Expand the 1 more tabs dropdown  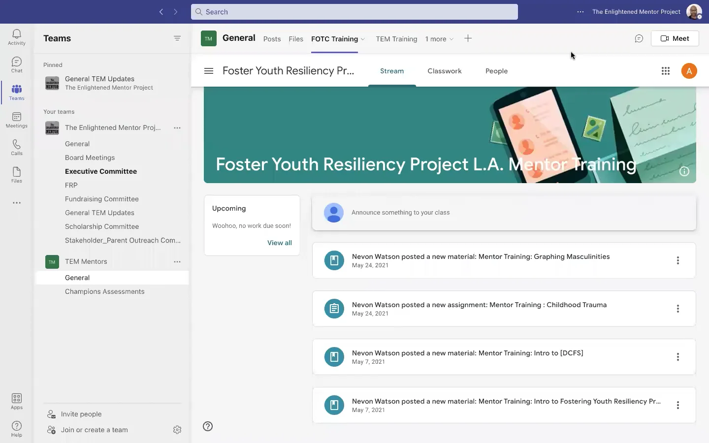[x=439, y=39]
